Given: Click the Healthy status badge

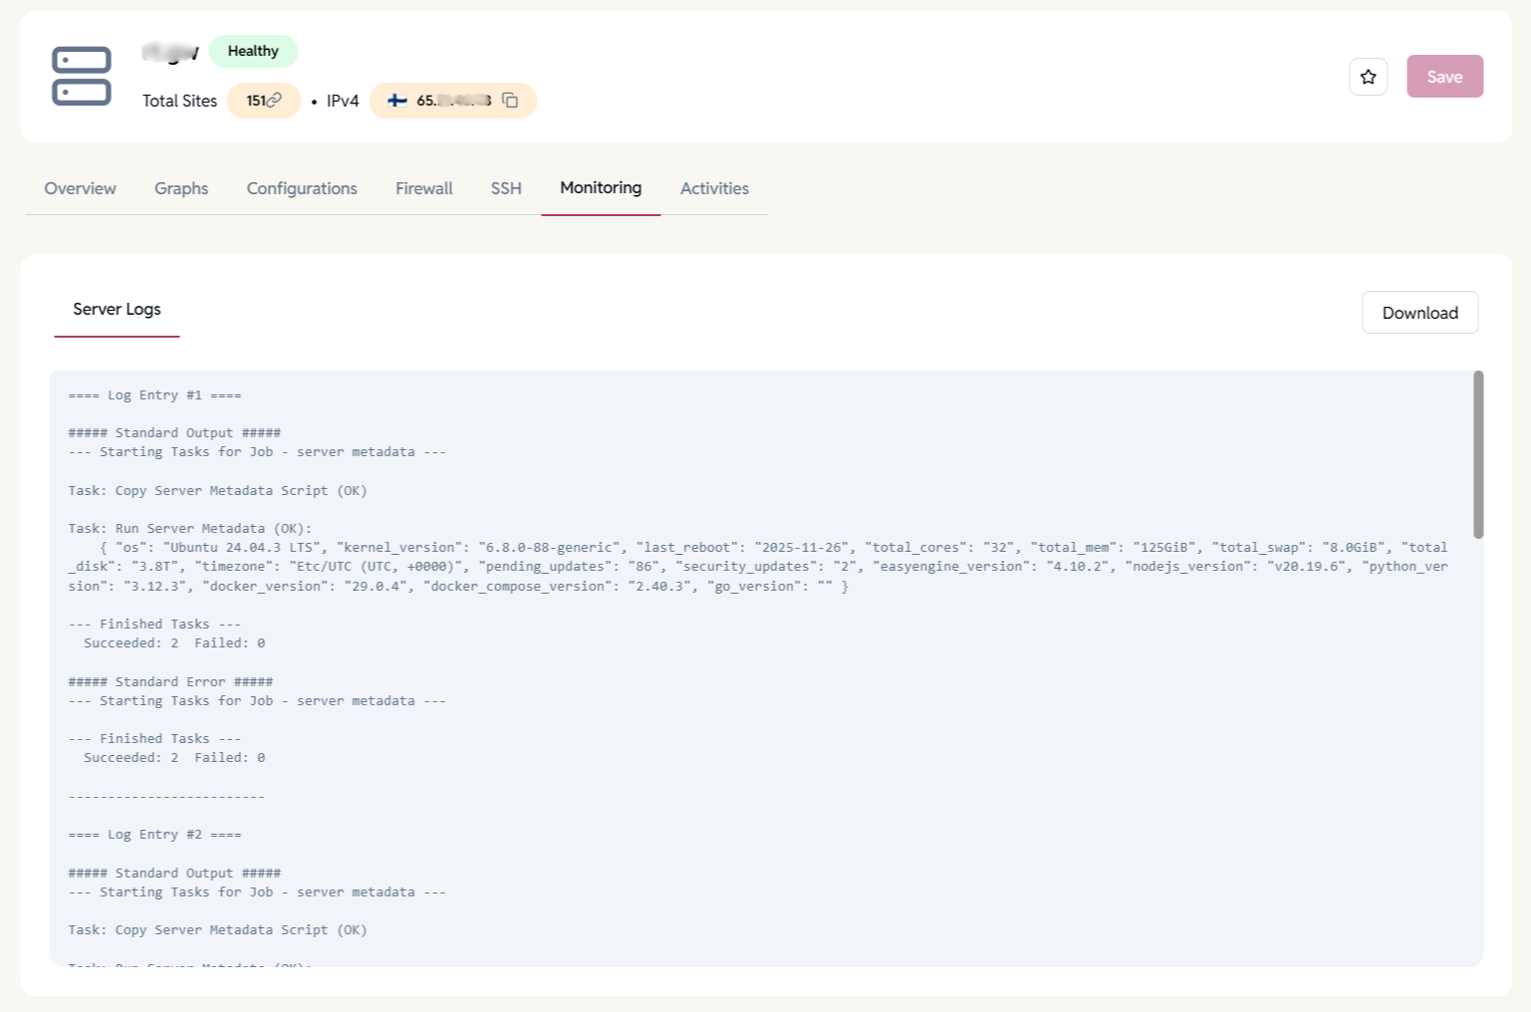Looking at the screenshot, I should pos(253,51).
